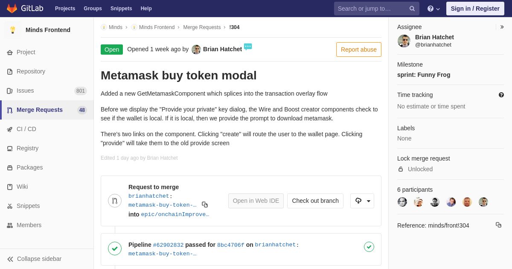Image resolution: width=512 pixels, height=269 pixels.
Task: Open commit 8bc4706f link
Action: click(x=231, y=245)
